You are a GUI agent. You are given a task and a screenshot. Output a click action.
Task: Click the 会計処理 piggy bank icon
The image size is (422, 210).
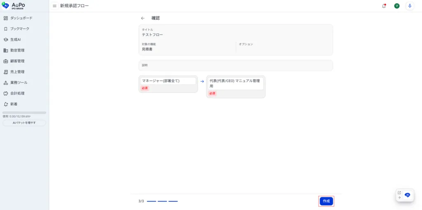pyautogui.click(x=6, y=93)
